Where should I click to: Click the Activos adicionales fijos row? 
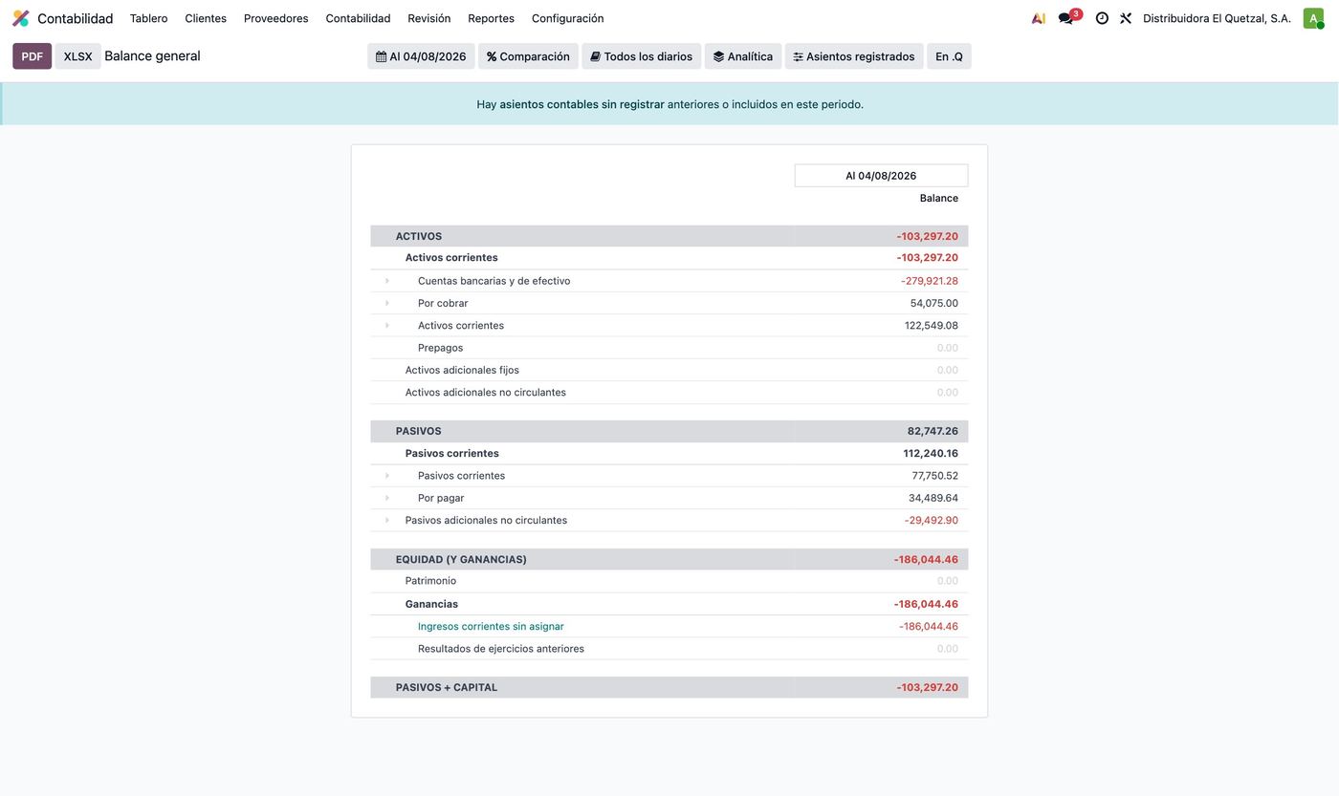coord(669,370)
